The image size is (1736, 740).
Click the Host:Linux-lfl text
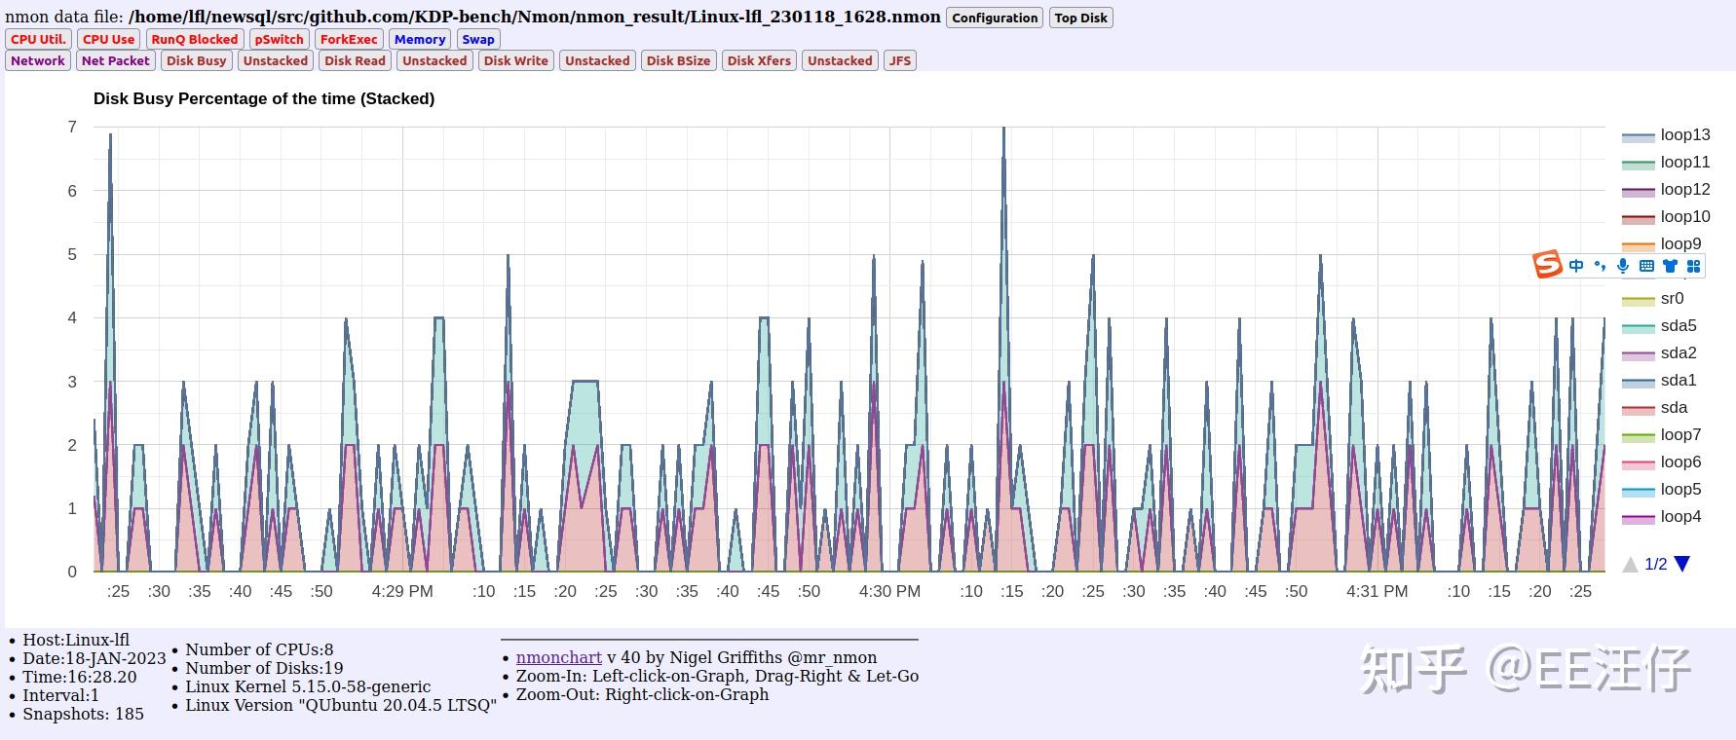pyautogui.click(x=76, y=640)
